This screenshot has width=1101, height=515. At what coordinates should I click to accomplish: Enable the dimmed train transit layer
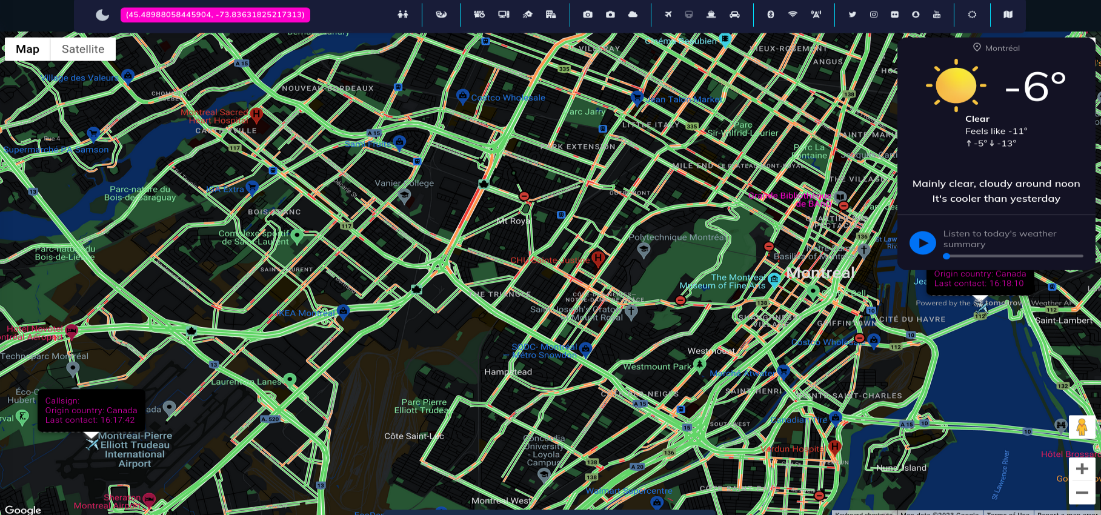click(x=689, y=15)
